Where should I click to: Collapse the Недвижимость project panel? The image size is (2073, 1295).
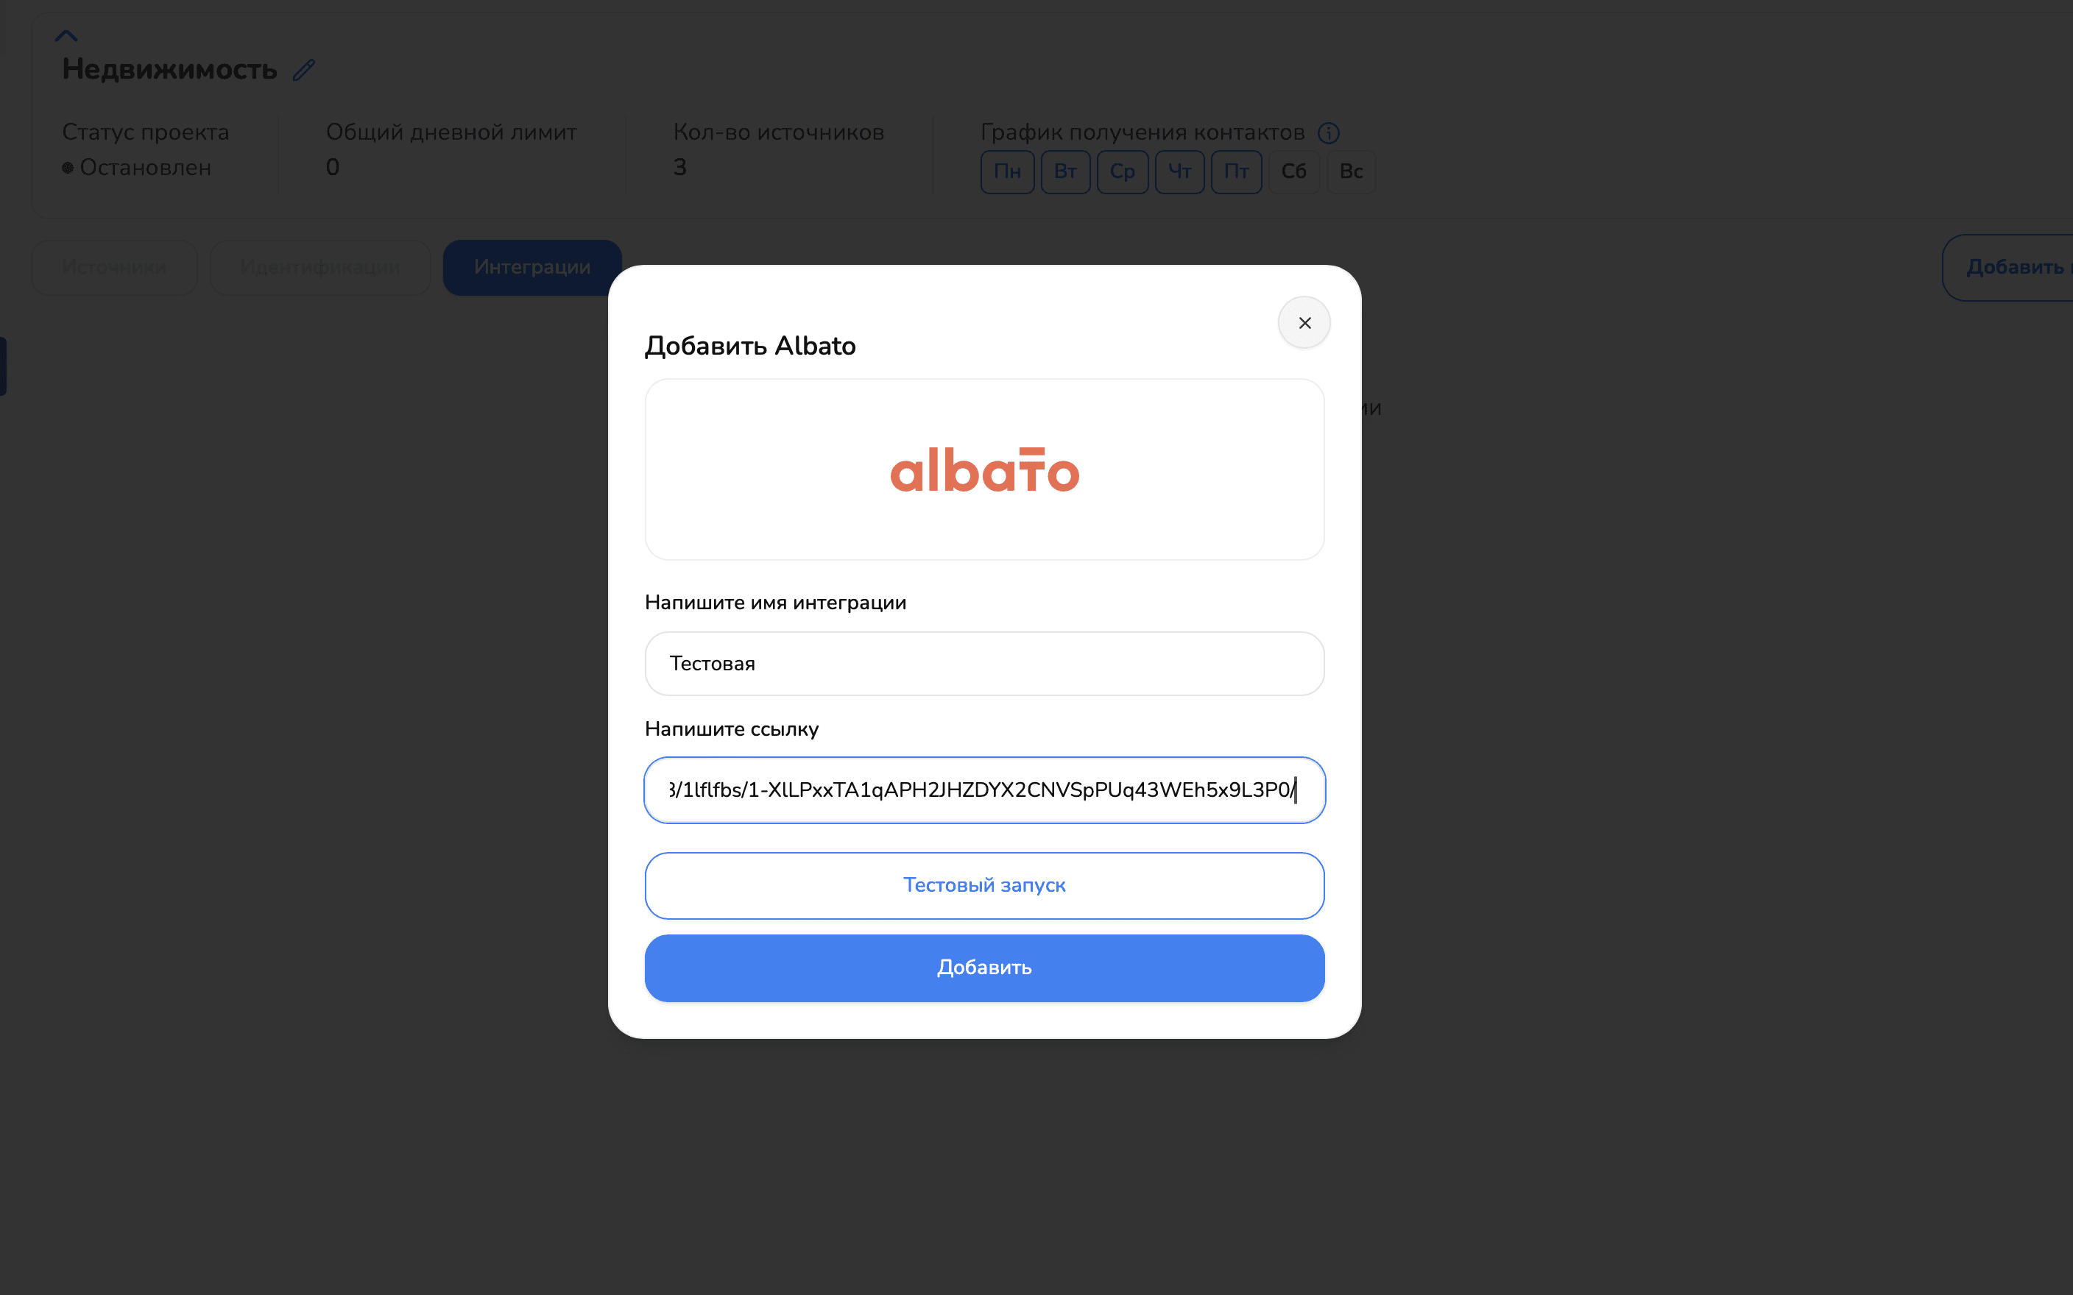(x=67, y=35)
